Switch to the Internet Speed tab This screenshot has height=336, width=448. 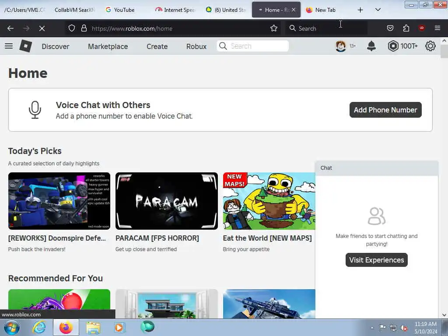[x=175, y=10]
